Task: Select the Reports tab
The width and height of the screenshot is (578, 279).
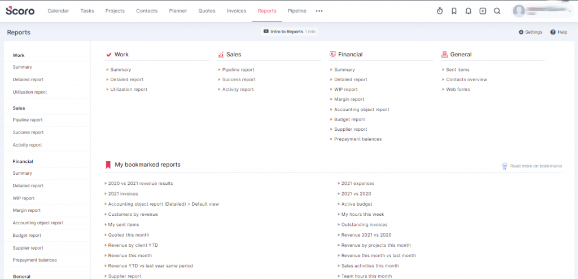Action: pyautogui.click(x=267, y=11)
